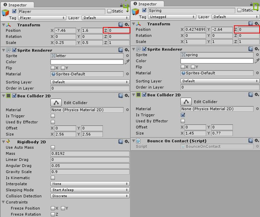Collapse Bounce On Contact script component

pyautogui.click(x=133, y=141)
